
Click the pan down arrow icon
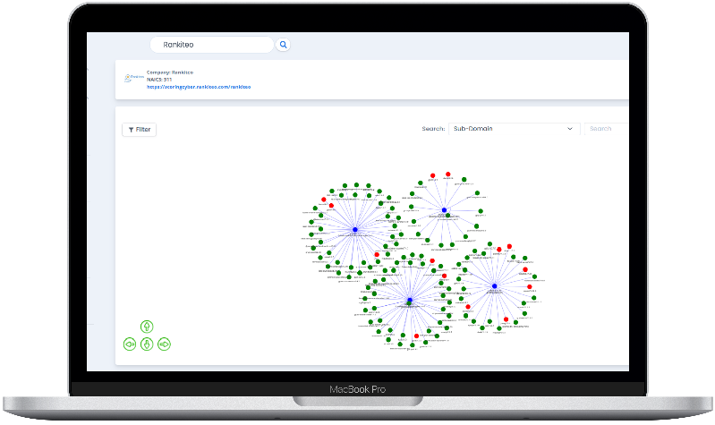tap(147, 344)
